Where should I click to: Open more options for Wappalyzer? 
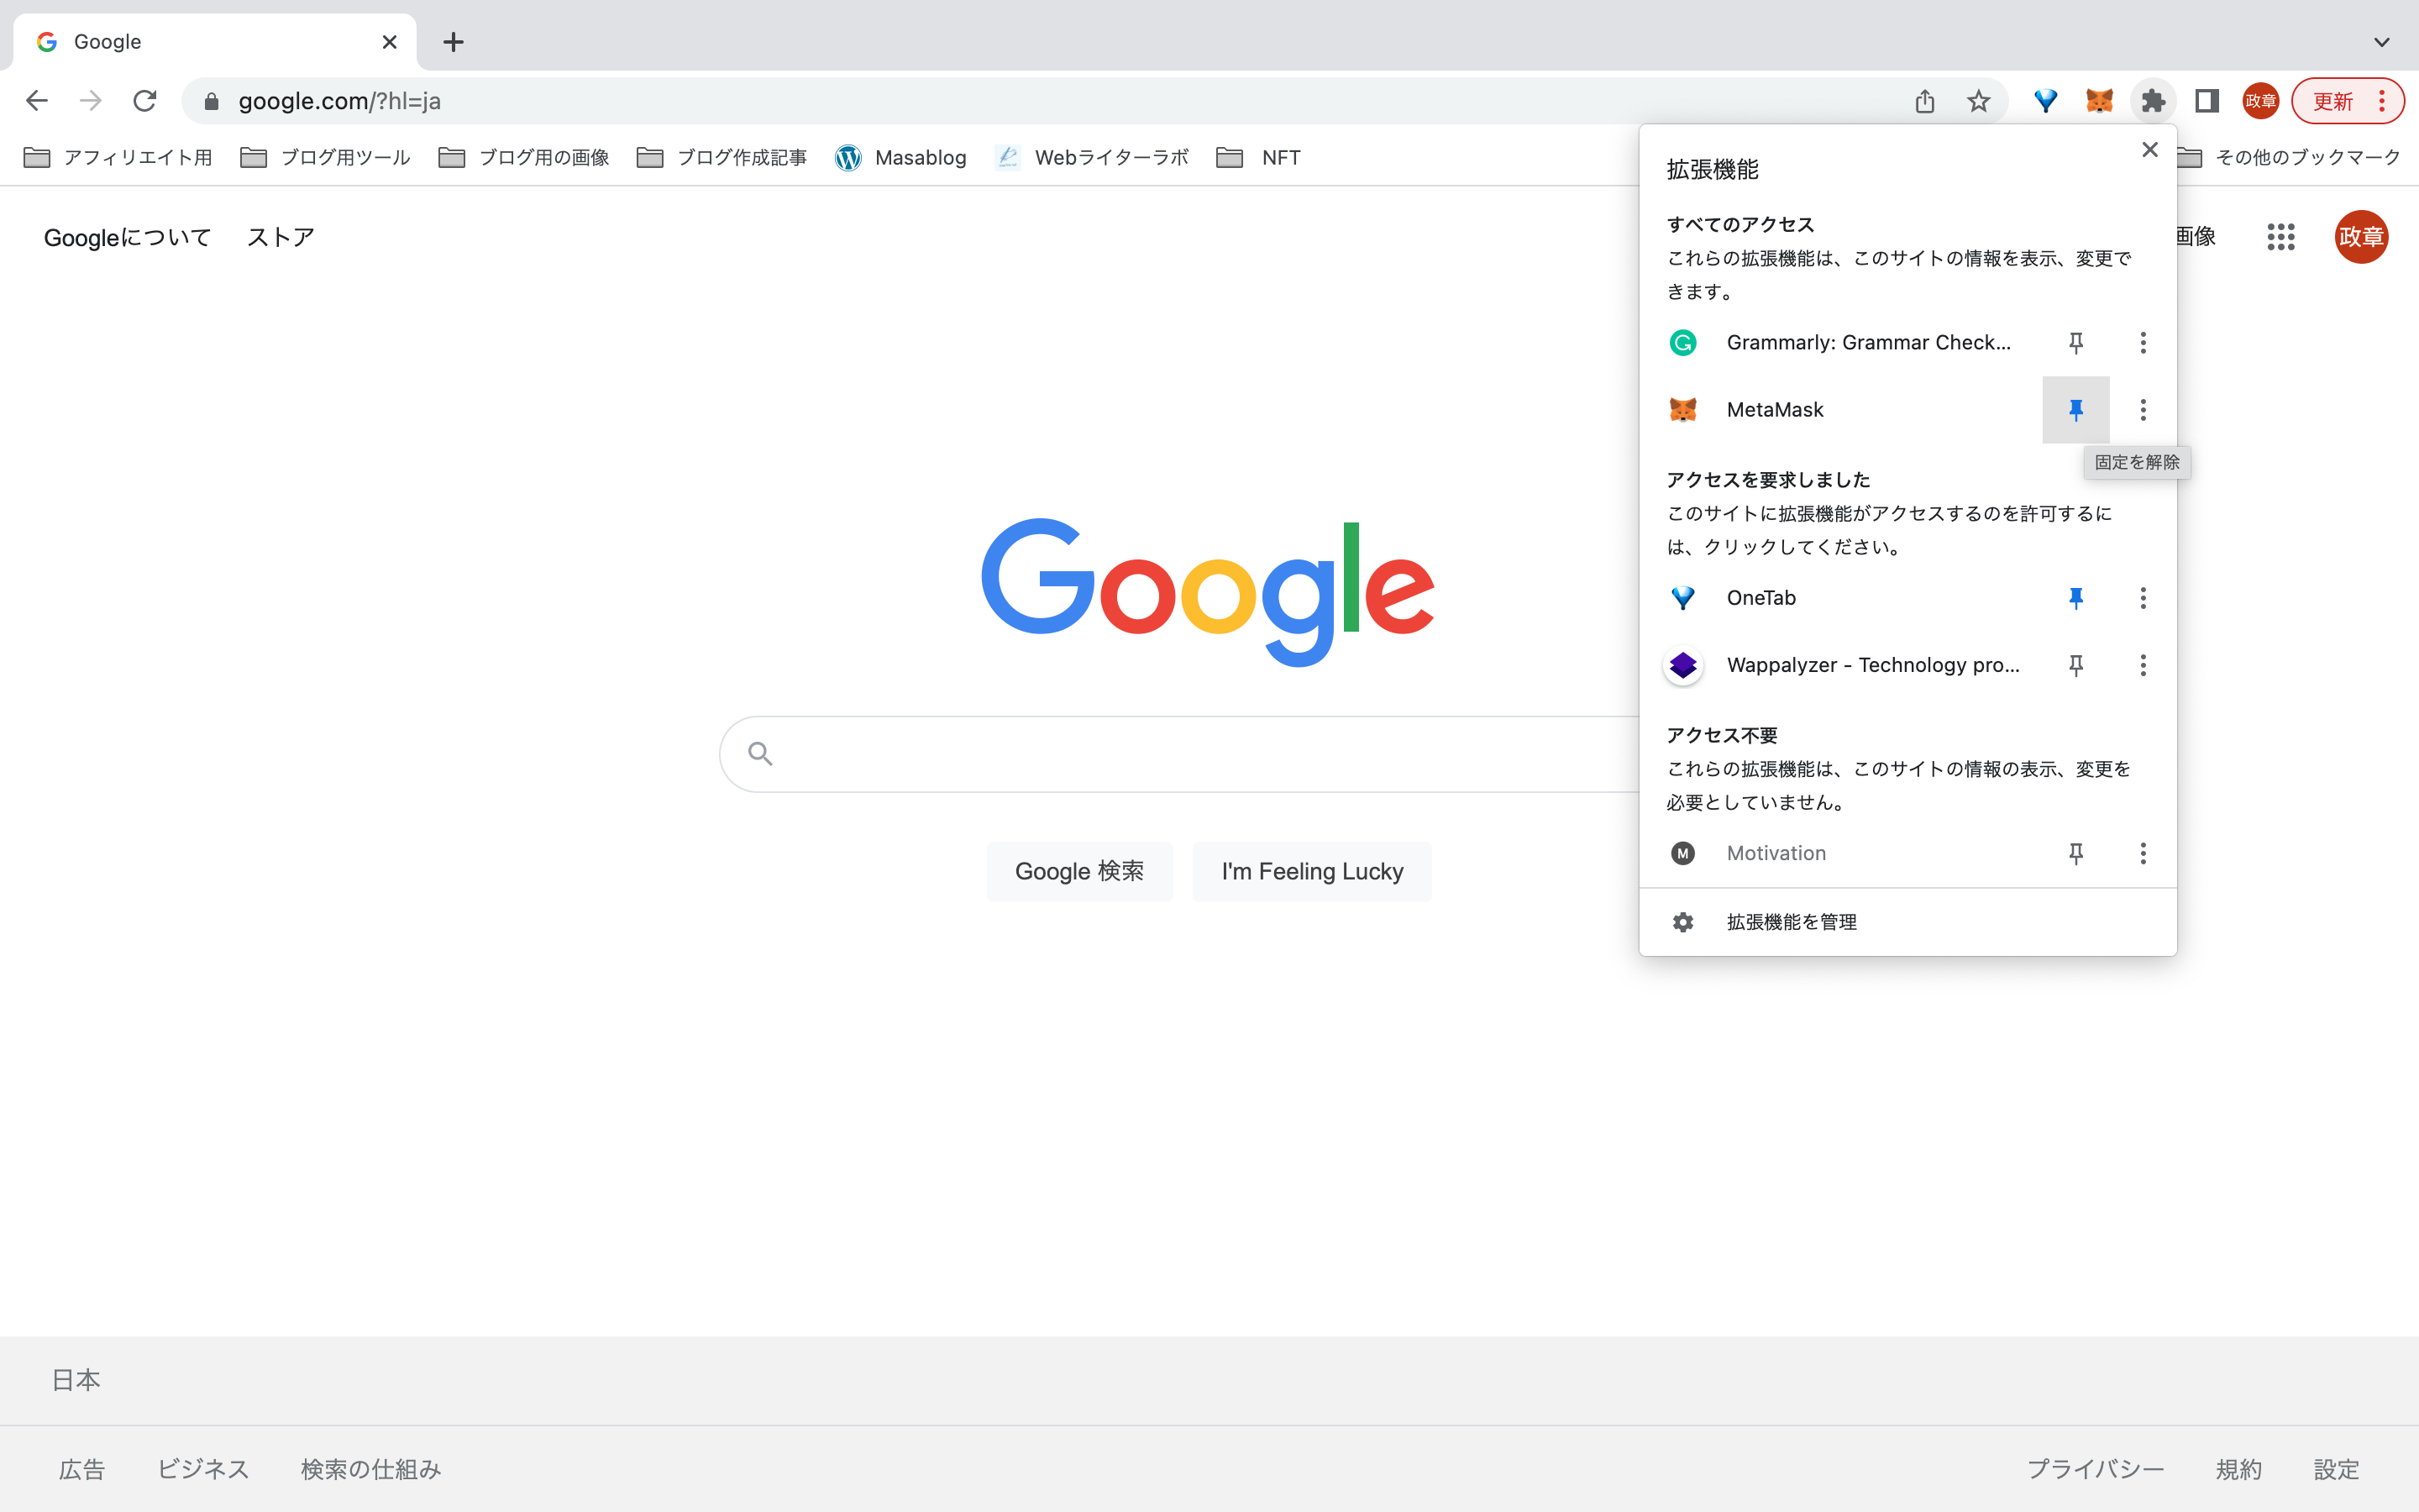pos(2144,665)
